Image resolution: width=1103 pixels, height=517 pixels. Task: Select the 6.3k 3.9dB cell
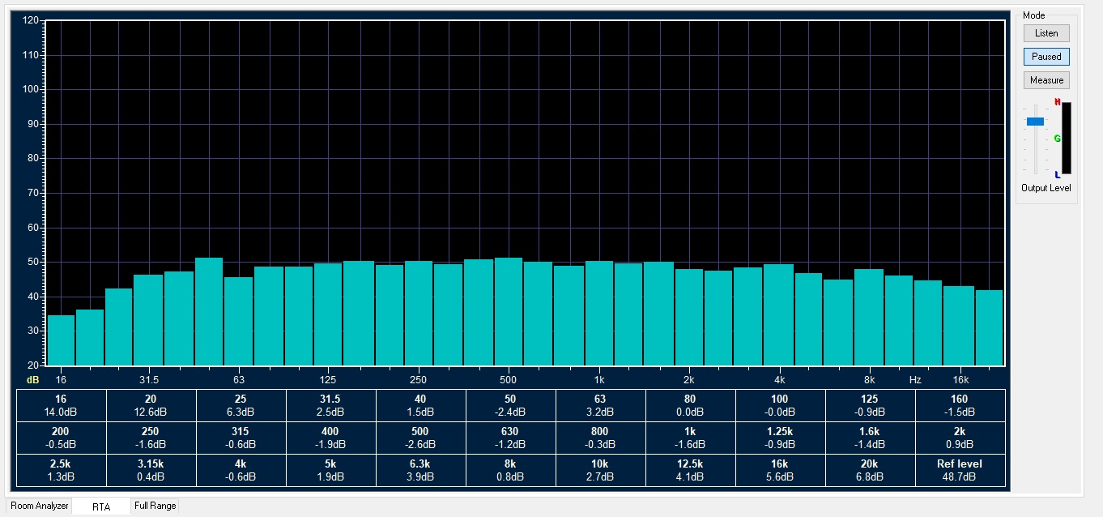tap(420, 470)
